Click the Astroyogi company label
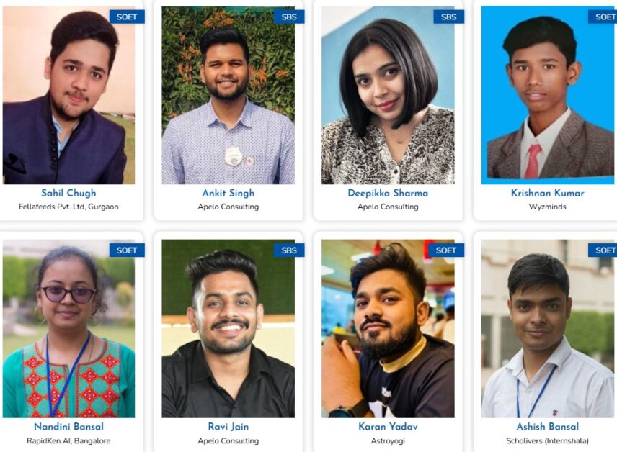The height and width of the screenshot is (452, 617). [x=388, y=441]
